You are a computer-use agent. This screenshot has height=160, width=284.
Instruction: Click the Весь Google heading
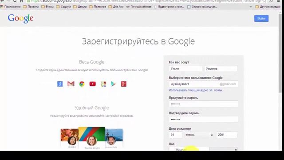(92, 62)
